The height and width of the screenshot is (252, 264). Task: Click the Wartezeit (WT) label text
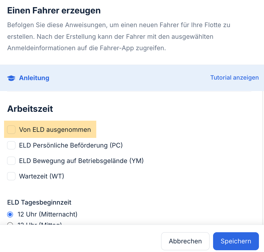pyautogui.click(x=42, y=176)
